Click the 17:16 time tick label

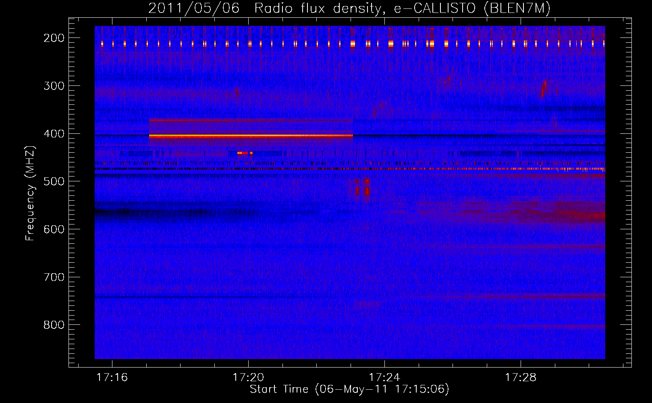[112, 377]
